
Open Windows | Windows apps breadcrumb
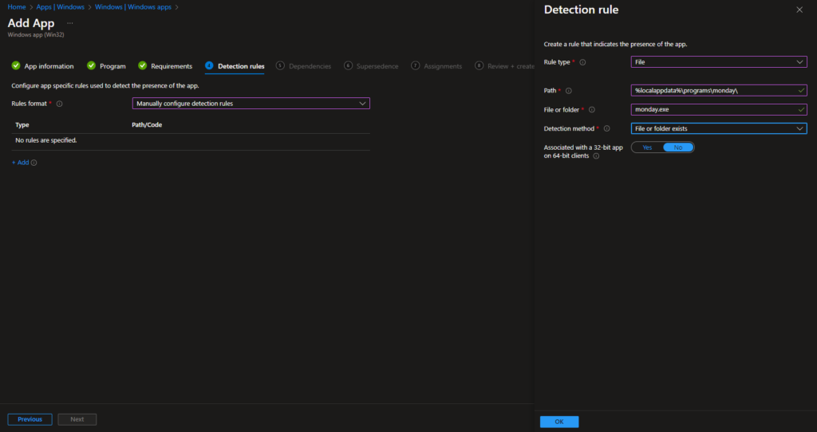coord(133,7)
